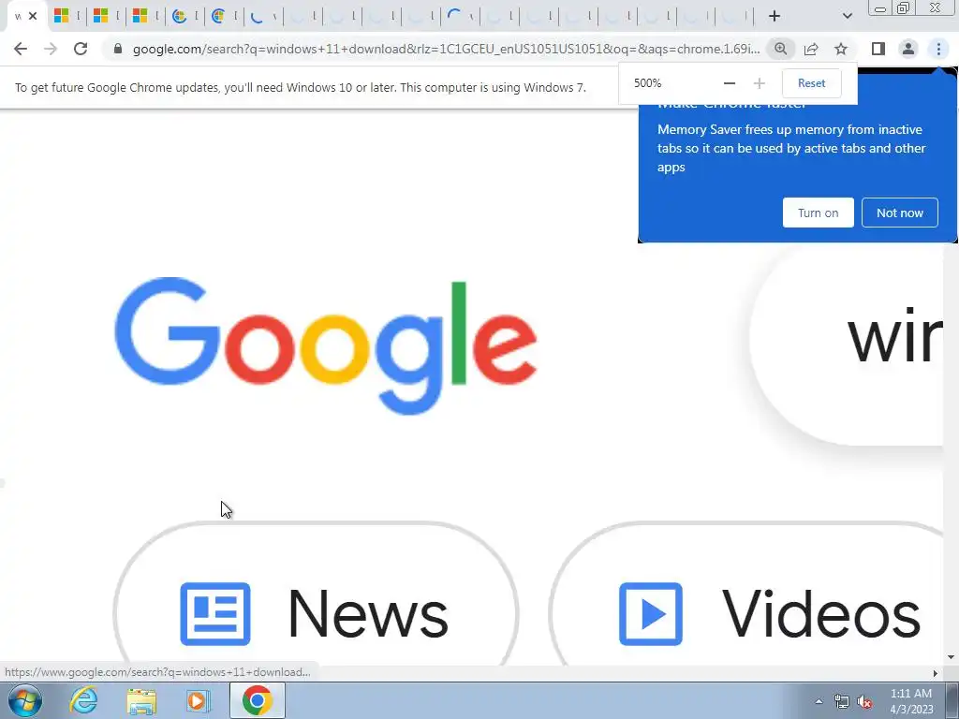Restore down the Chrome window
The height and width of the screenshot is (719, 959).
[903, 7]
